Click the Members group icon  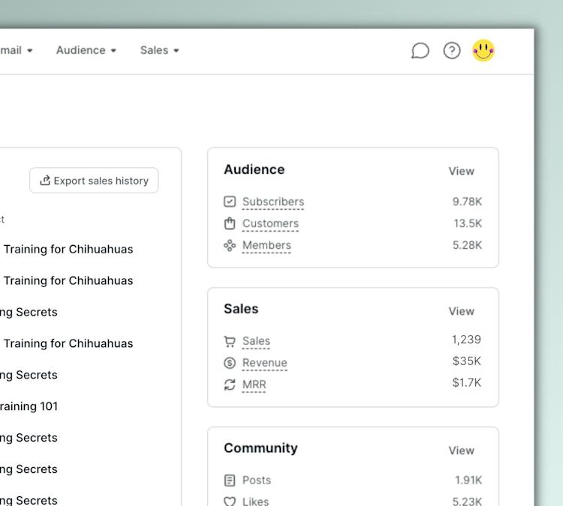230,246
